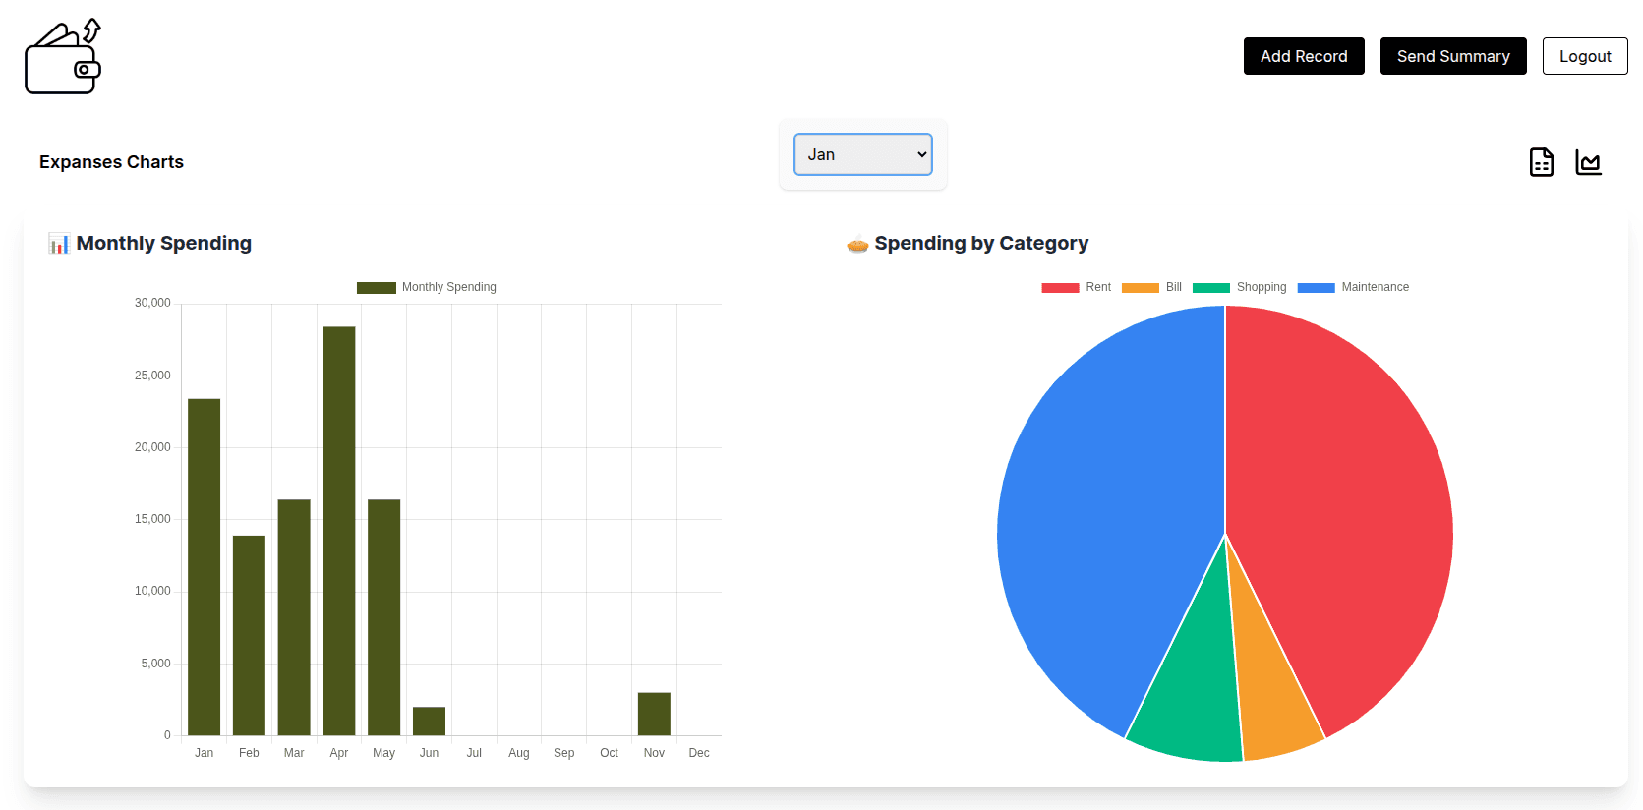The height and width of the screenshot is (810, 1643).
Task: Click the November spending bar
Action: click(x=654, y=714)
